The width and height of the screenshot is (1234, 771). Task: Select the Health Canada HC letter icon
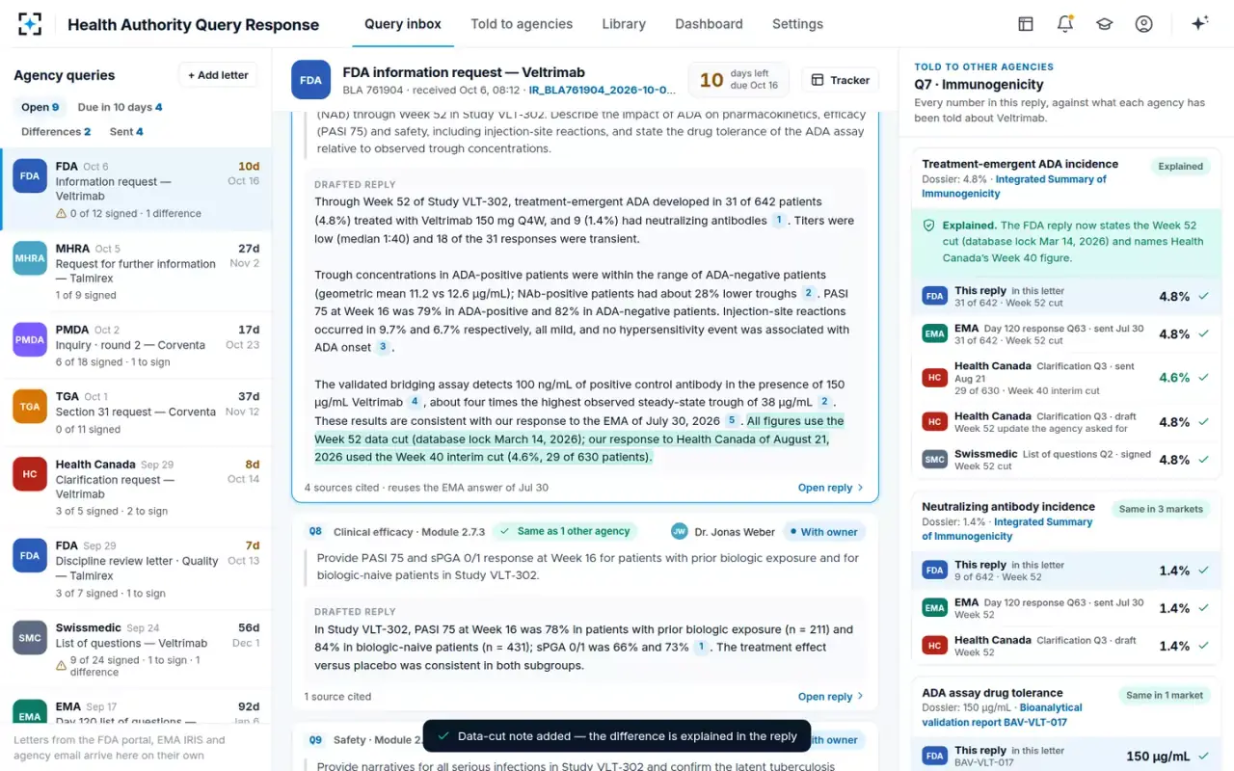(x=30, y=474)
